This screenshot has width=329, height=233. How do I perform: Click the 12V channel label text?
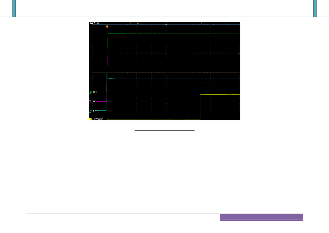(95, 92)
